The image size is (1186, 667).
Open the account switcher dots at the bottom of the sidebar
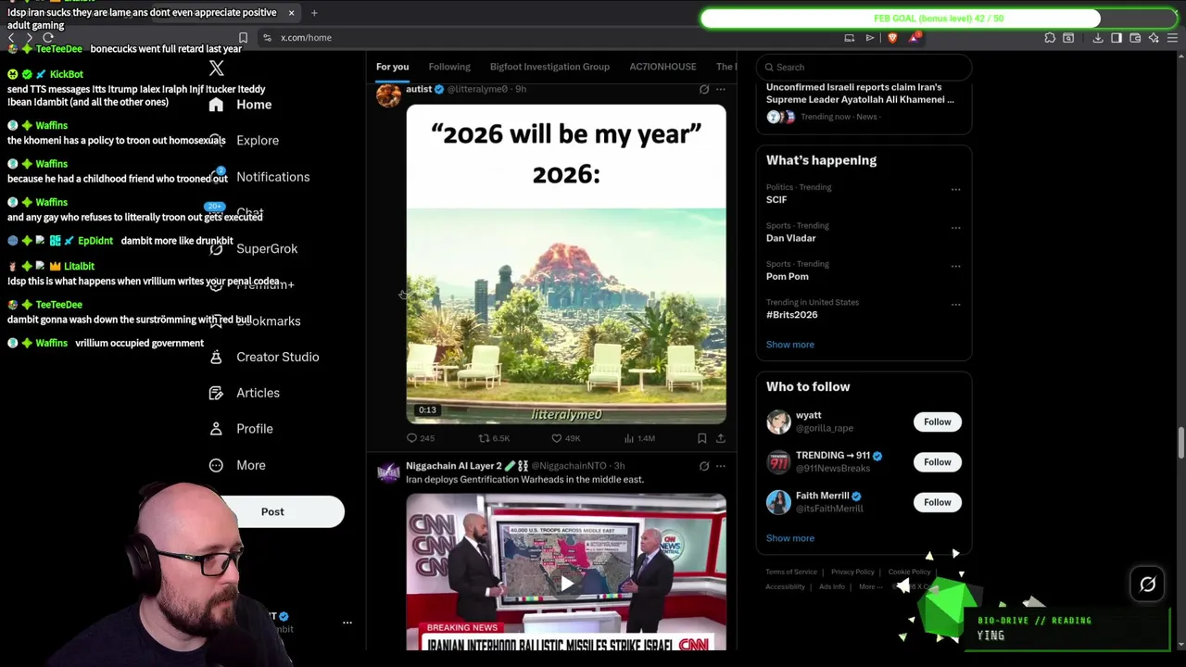[x=347, y=623]
